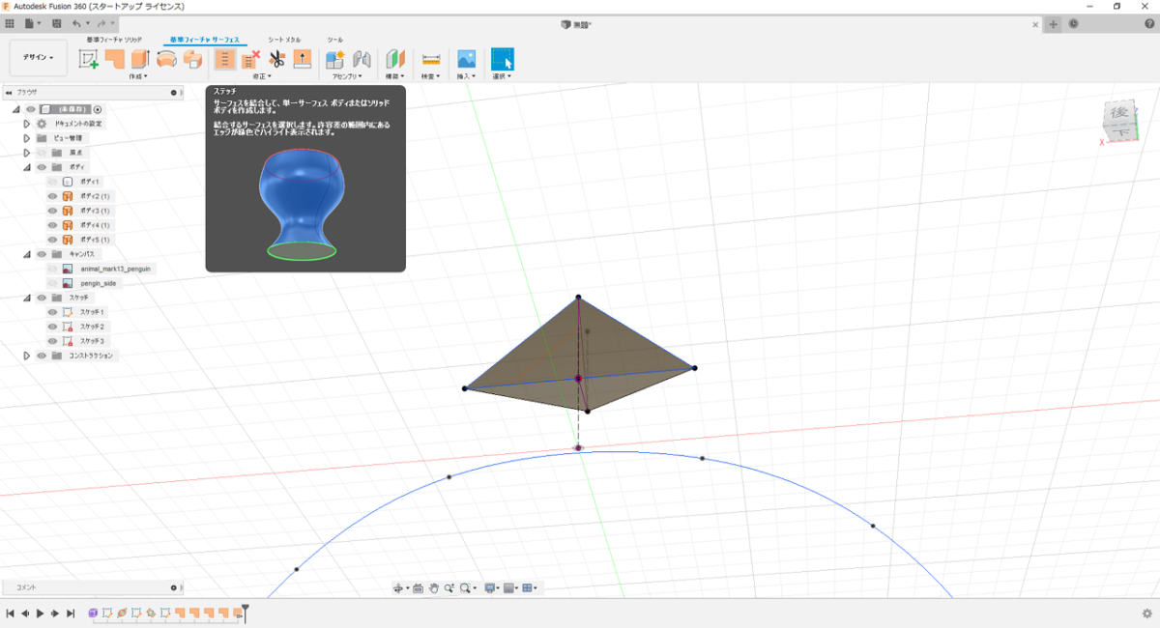Image resolution: width=1160 pixels, height=628 pixels.
Task: Show hidden ボディ1 via its eye icon
Action: click(52, 182)
